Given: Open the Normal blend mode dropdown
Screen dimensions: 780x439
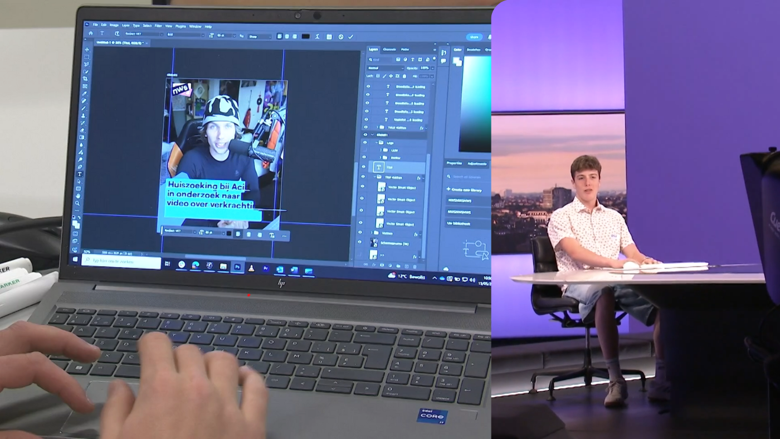Looking at the screenshot, I should coord(384,68).
